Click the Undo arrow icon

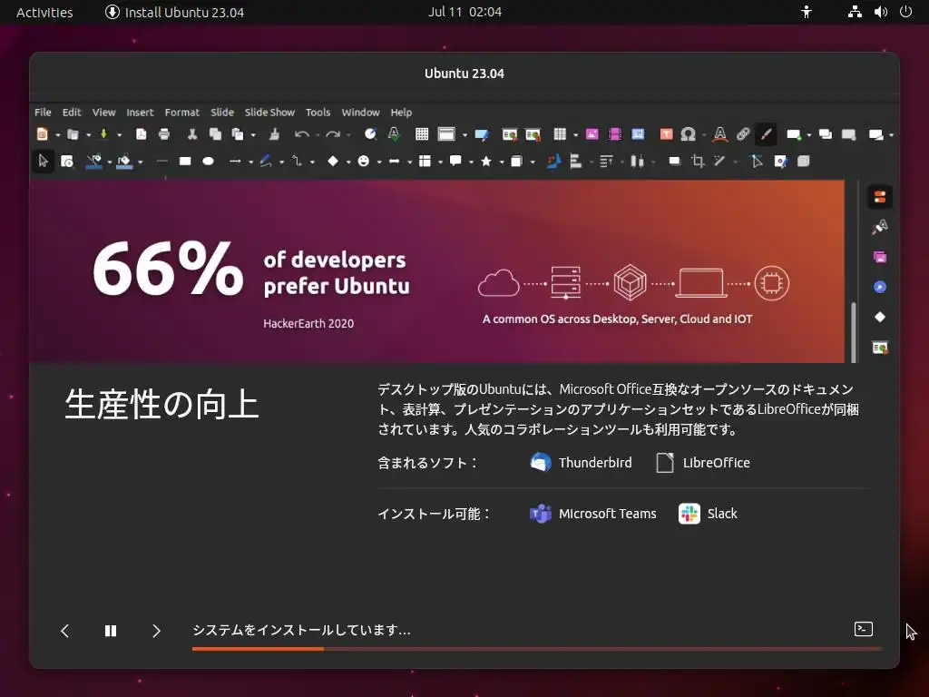pyautogui.click(x=301, y=134)
